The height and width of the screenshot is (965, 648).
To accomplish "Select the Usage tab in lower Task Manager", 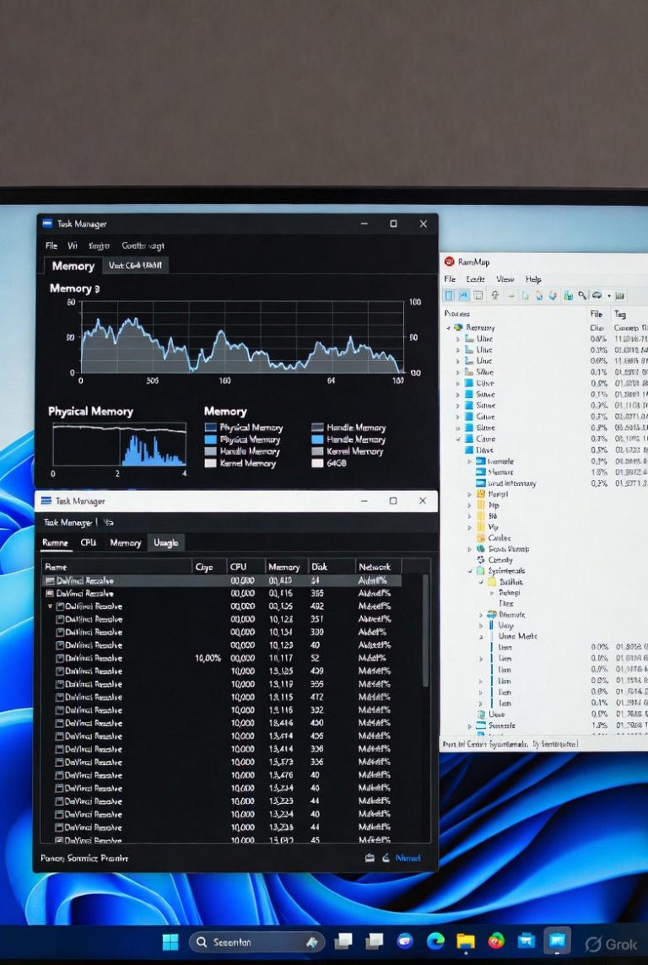I will coord(165,543).
